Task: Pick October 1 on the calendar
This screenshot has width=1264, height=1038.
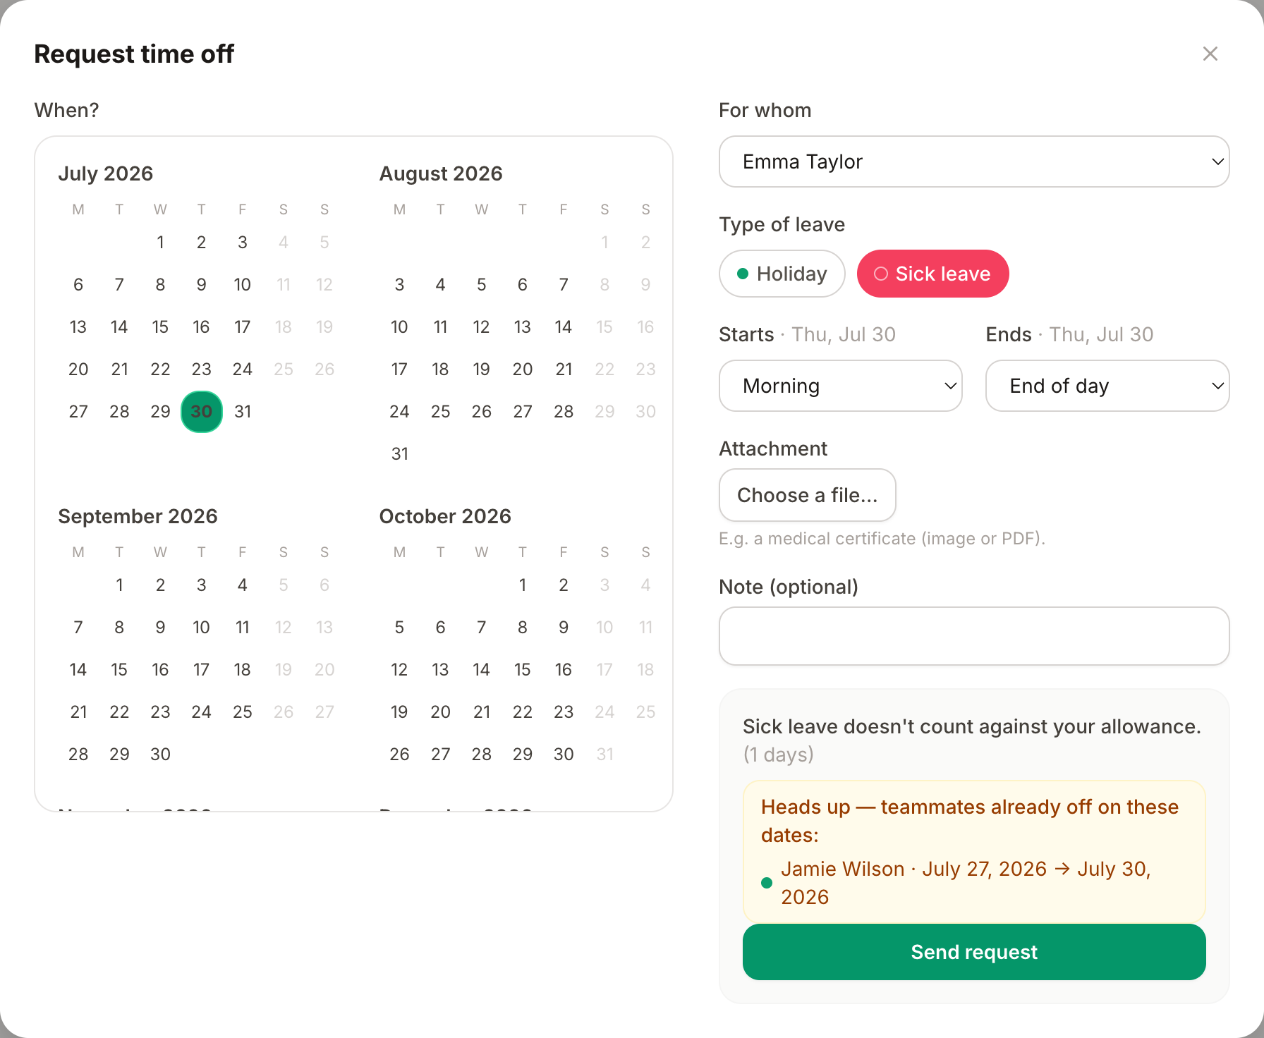Action: tap(523, 585)
